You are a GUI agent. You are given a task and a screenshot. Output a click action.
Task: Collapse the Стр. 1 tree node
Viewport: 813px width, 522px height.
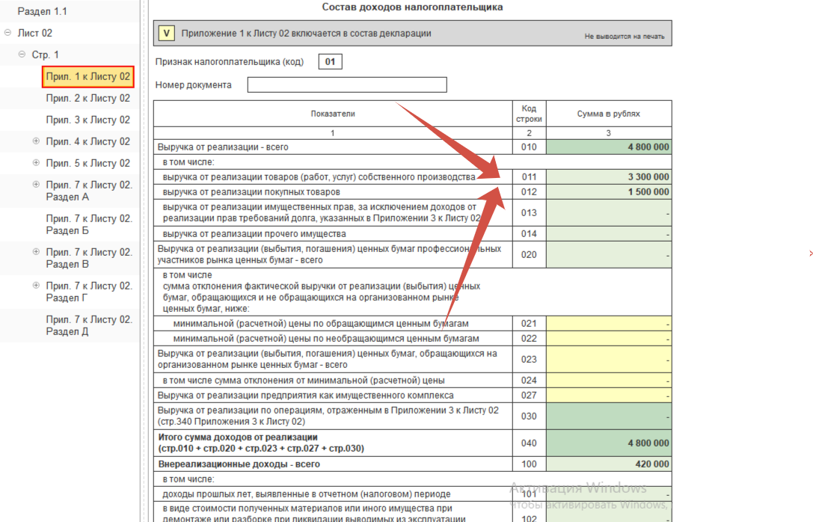(22, 55)
